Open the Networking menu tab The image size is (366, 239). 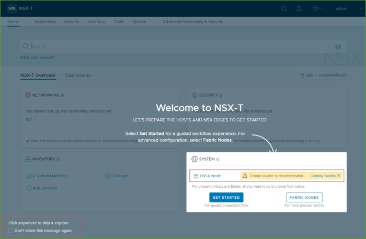point(45,21)
